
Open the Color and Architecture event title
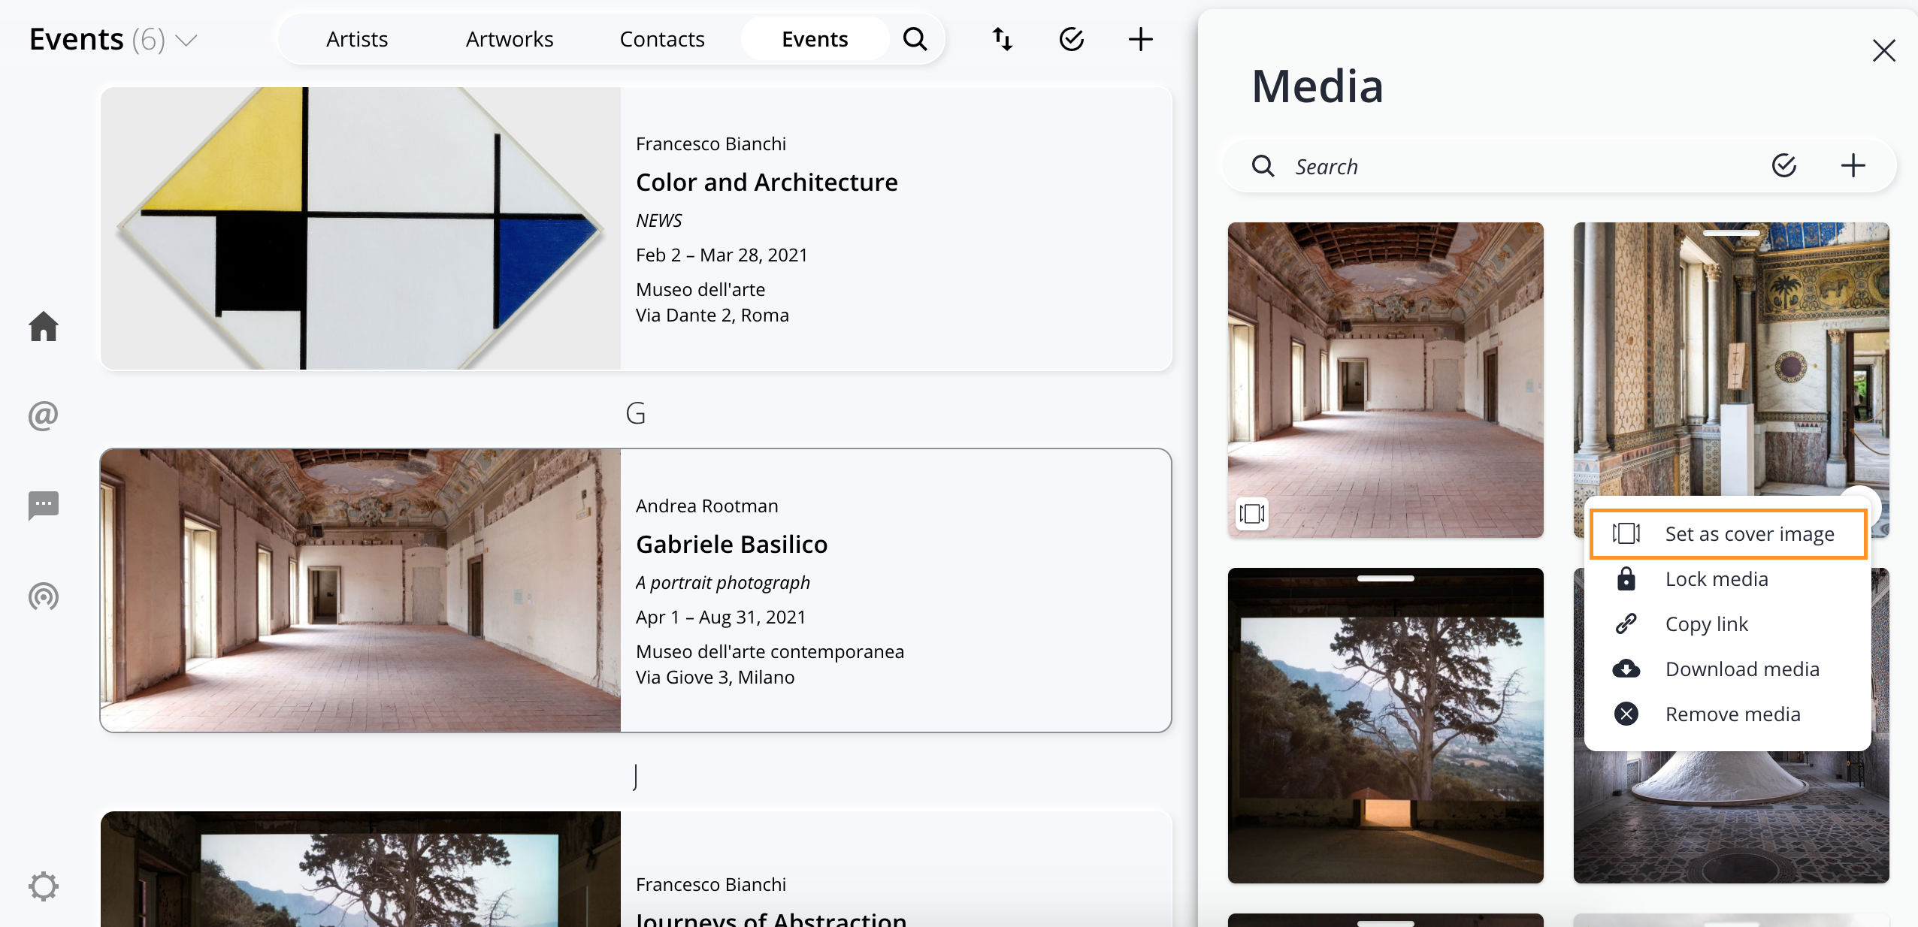pos(767,182)
